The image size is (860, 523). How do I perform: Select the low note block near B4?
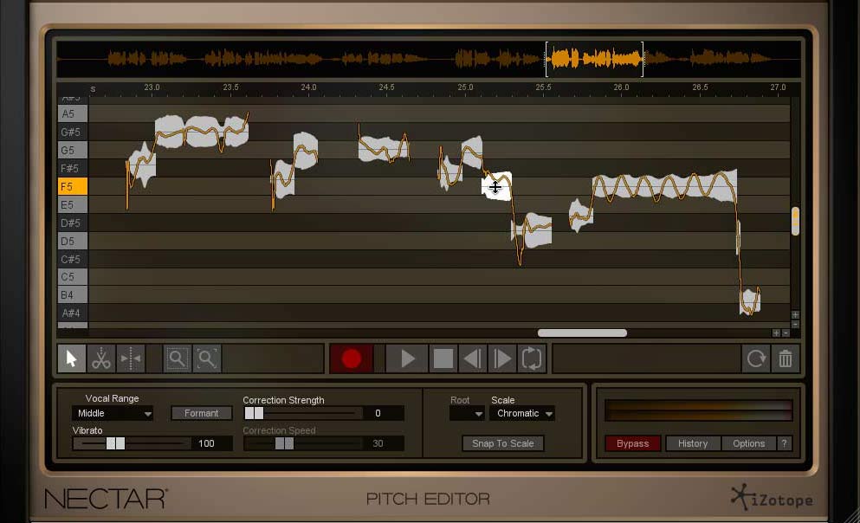[x=750, y=301]
